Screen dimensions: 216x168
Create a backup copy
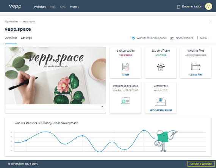(125, 75)
